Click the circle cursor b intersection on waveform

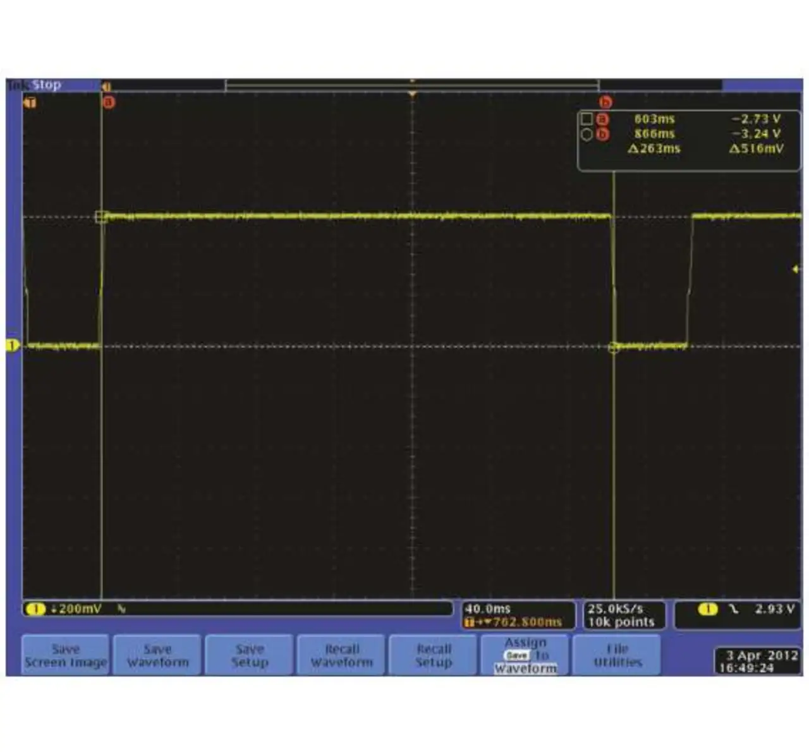(x=613, y=346)
